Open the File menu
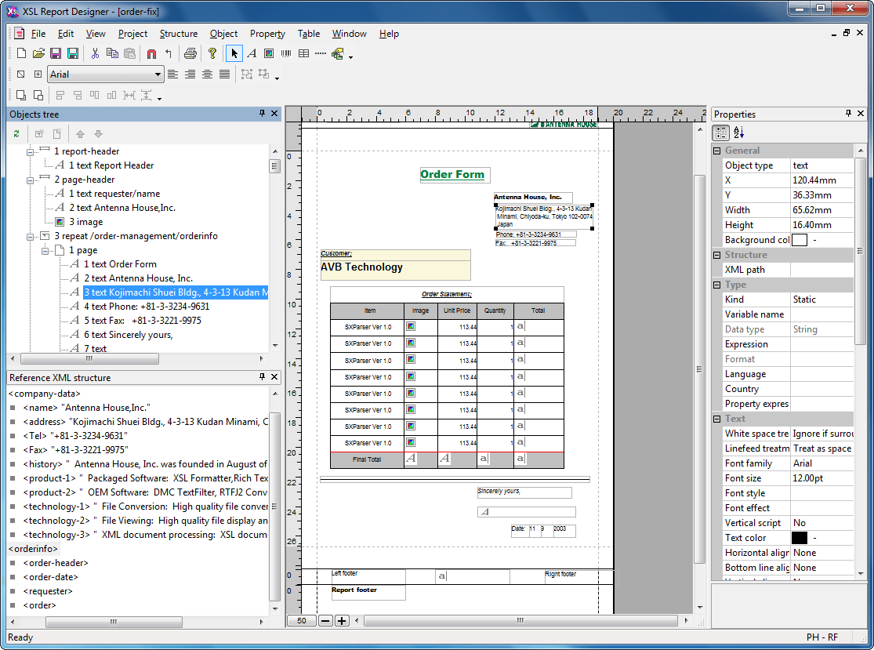 point(38,34)
